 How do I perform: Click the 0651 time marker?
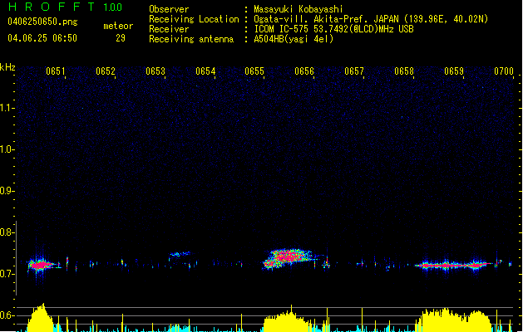pos(56,71)
